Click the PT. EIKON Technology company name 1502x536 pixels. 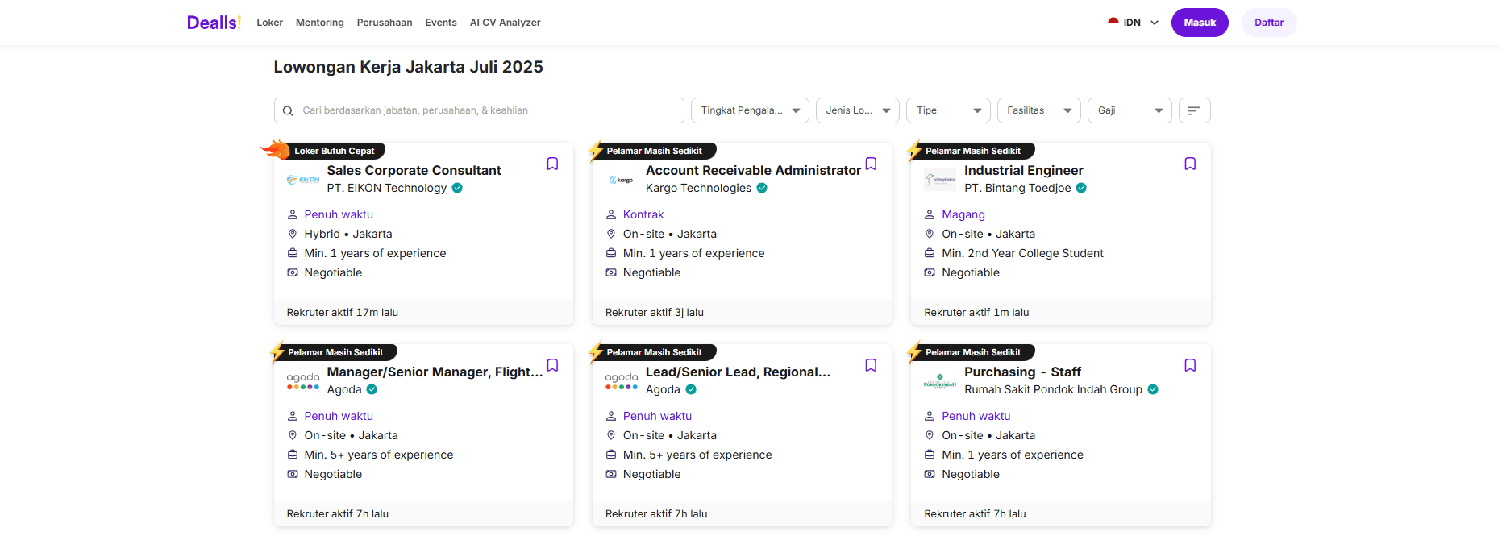click(387, 188)
